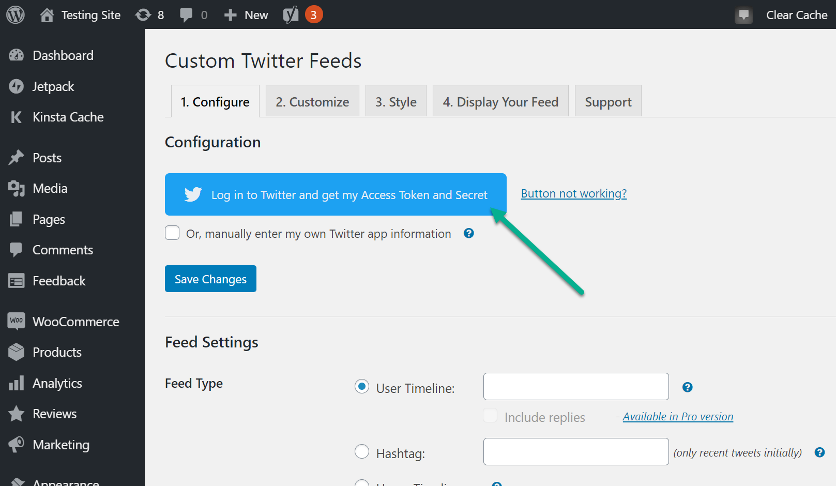Select the Hashtag feed type option
The width and height of the screenshot is (836, 486).
362,451
